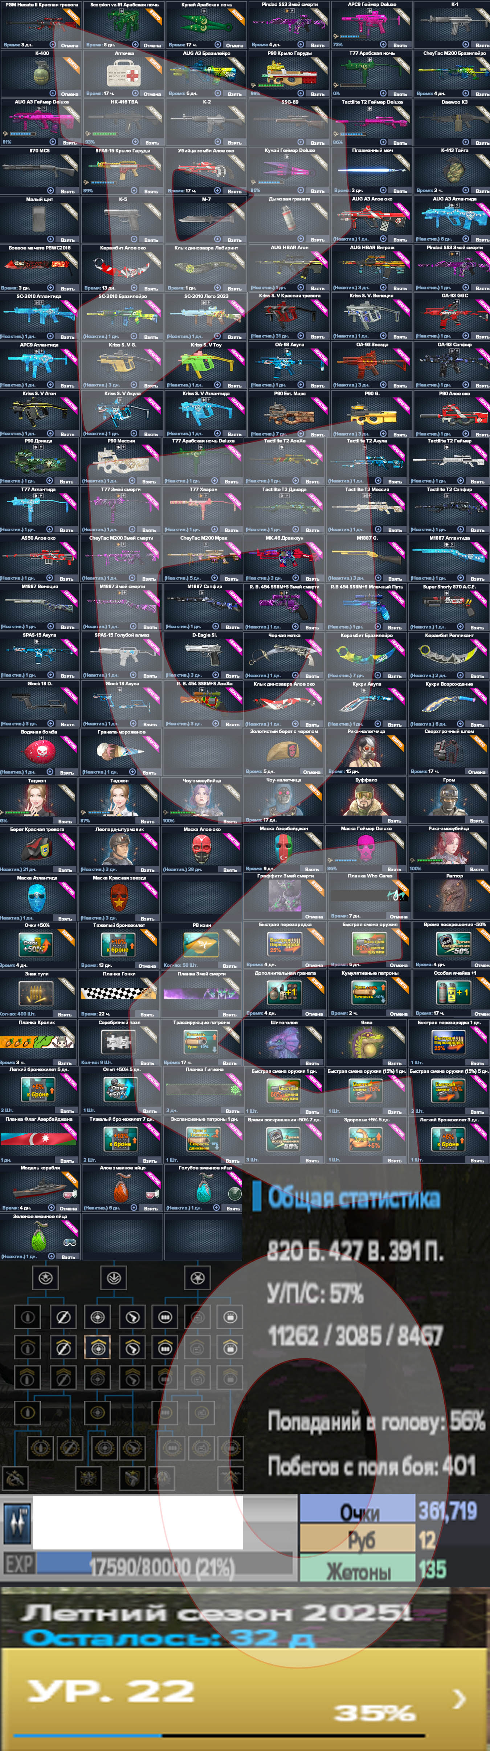This screenshot has height=1751, width=490.
Task: Open the Общая статистика section
Action: tap(354, 1197)
